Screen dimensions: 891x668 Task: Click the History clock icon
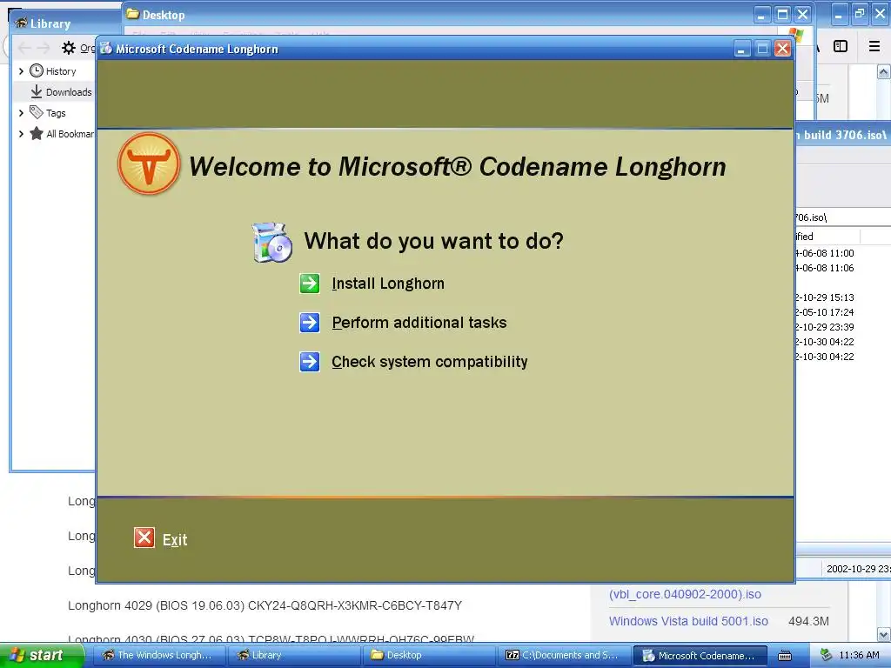click(37, 70)
